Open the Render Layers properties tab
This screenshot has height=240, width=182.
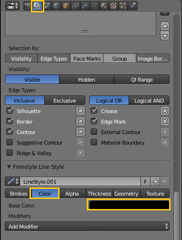[38, 6]
